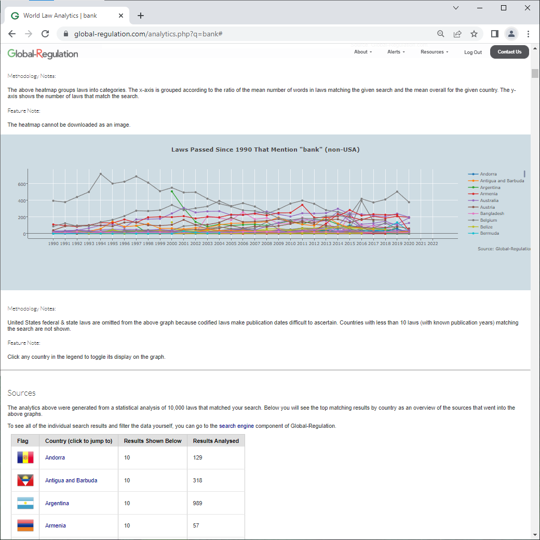This screenshot has height=540, width=540.
Task: Jump to Andorra results
Action: point(55,457)
